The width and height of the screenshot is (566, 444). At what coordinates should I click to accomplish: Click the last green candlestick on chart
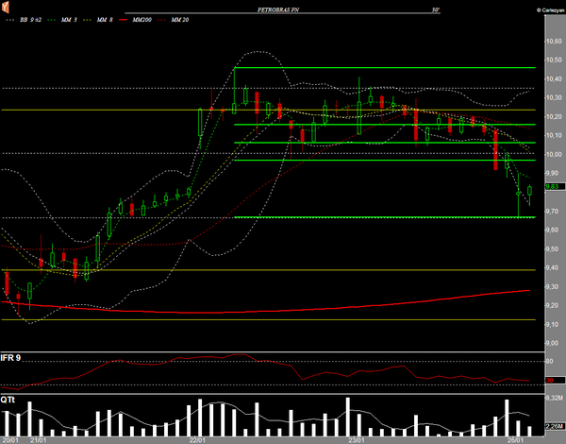click(530, 191)
